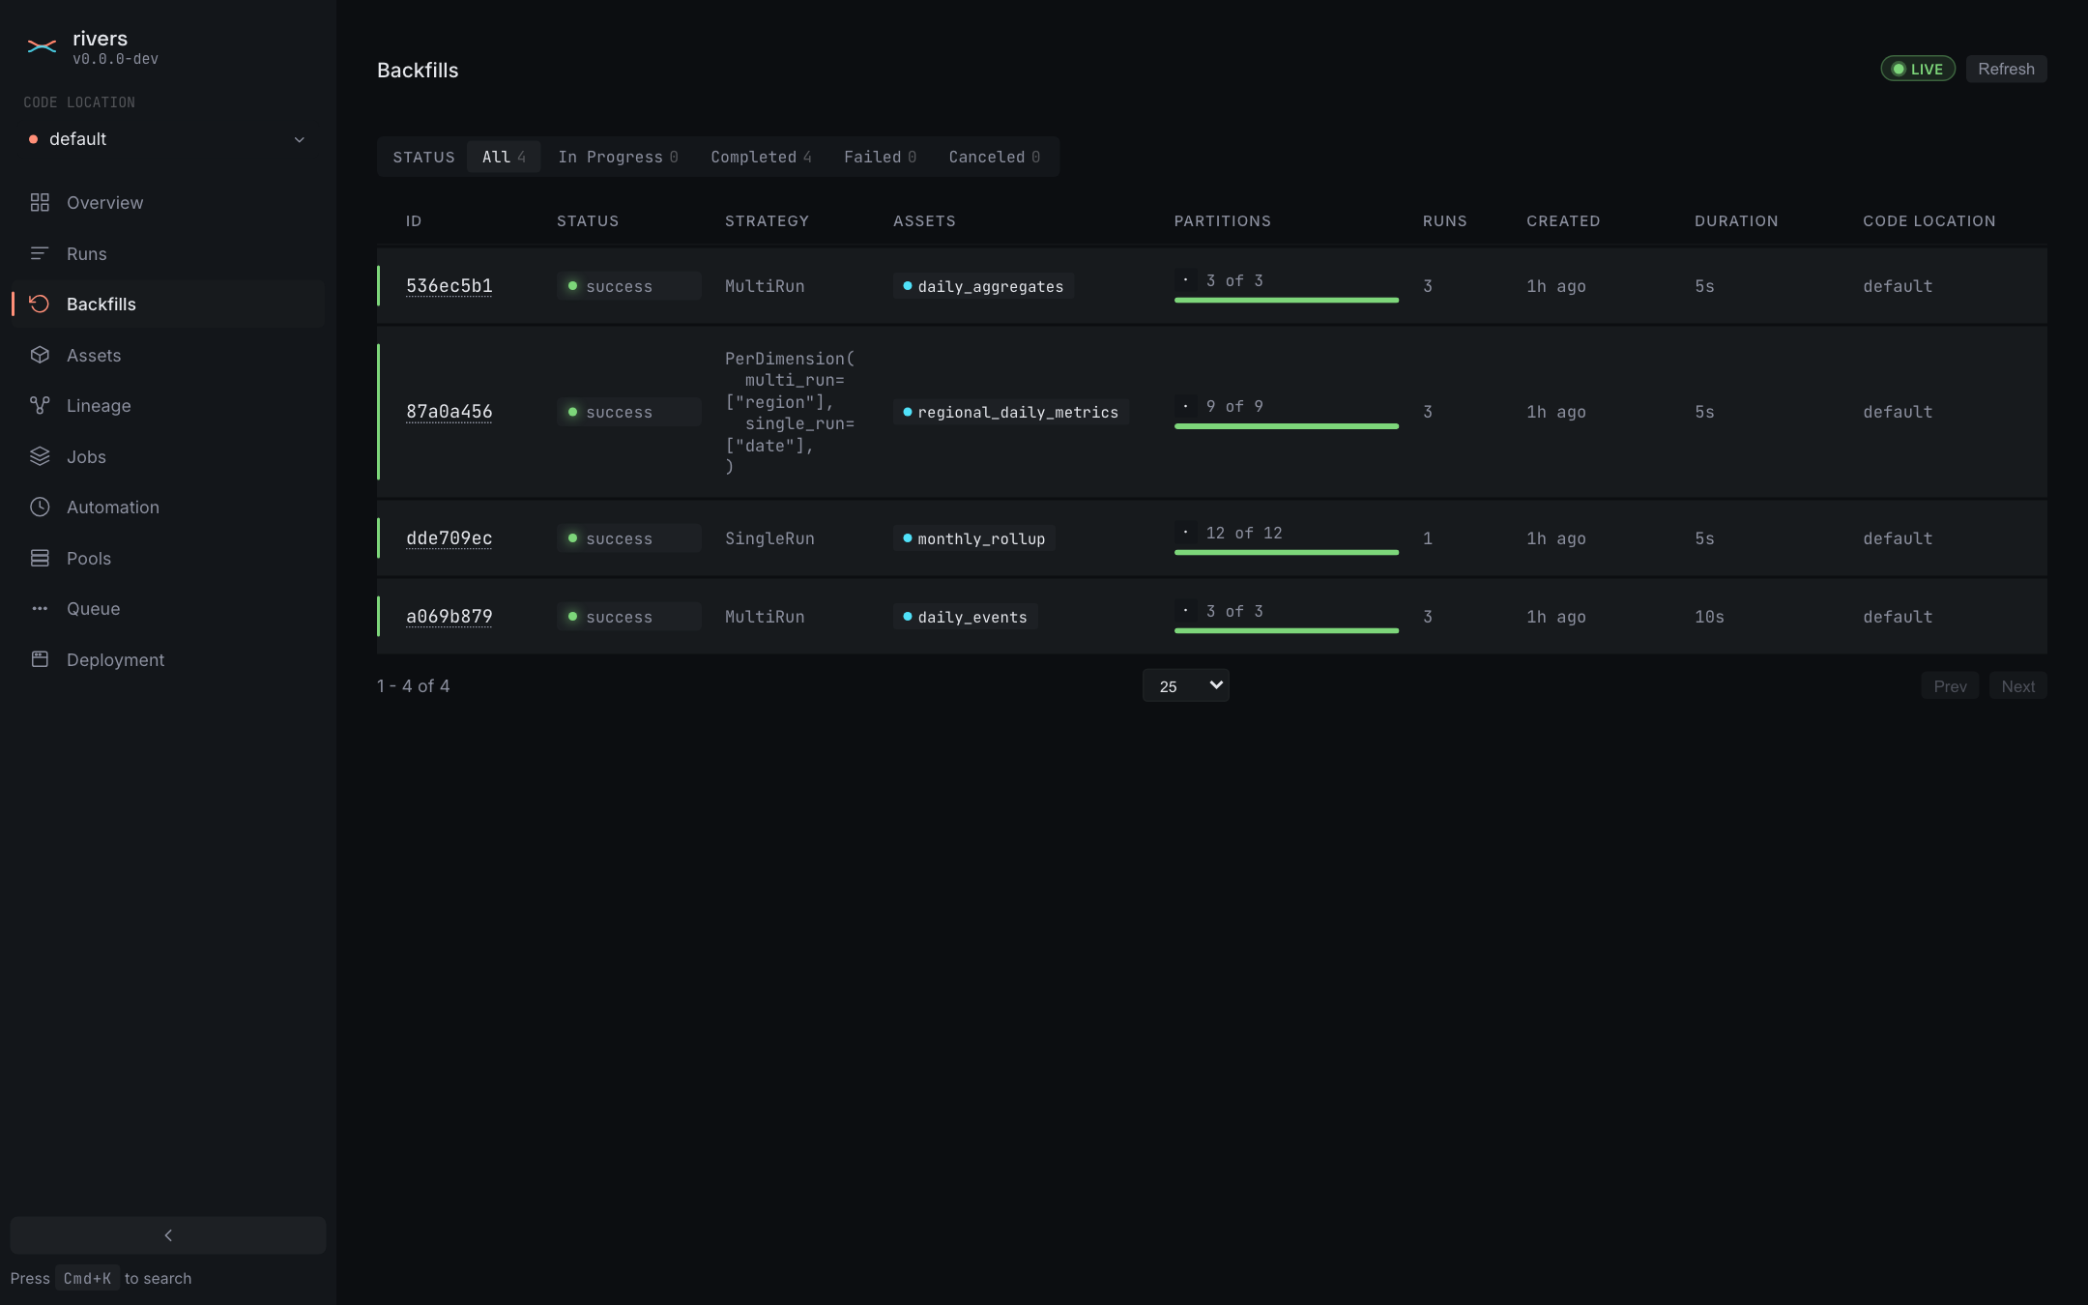Expand the default code location dropdown
Image resolution: width=2088 pixels, height=1305 pixels.
[x=168, y=139]
